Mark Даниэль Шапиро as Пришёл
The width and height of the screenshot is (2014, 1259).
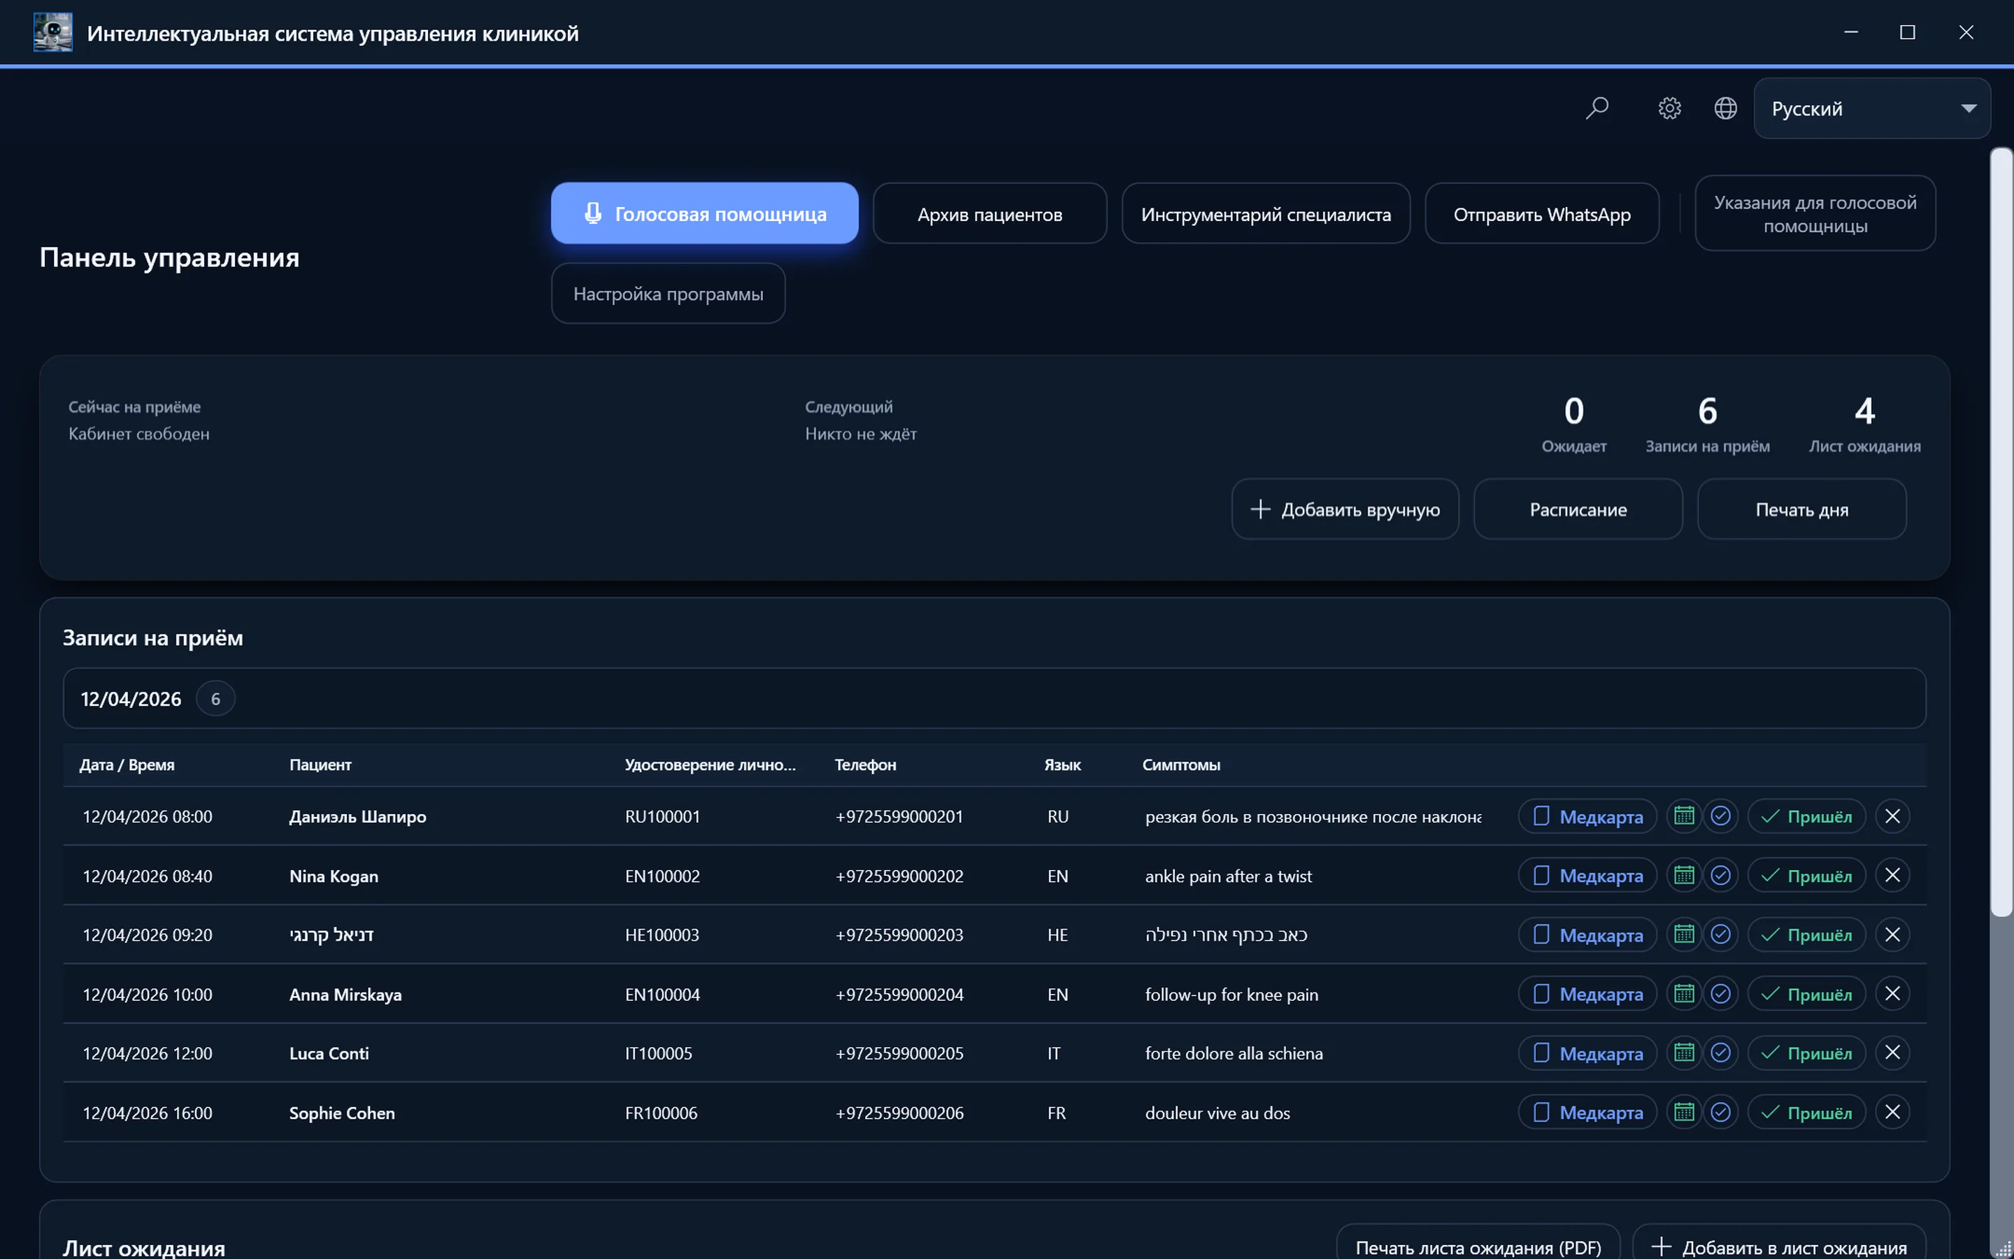(1806, 816)
